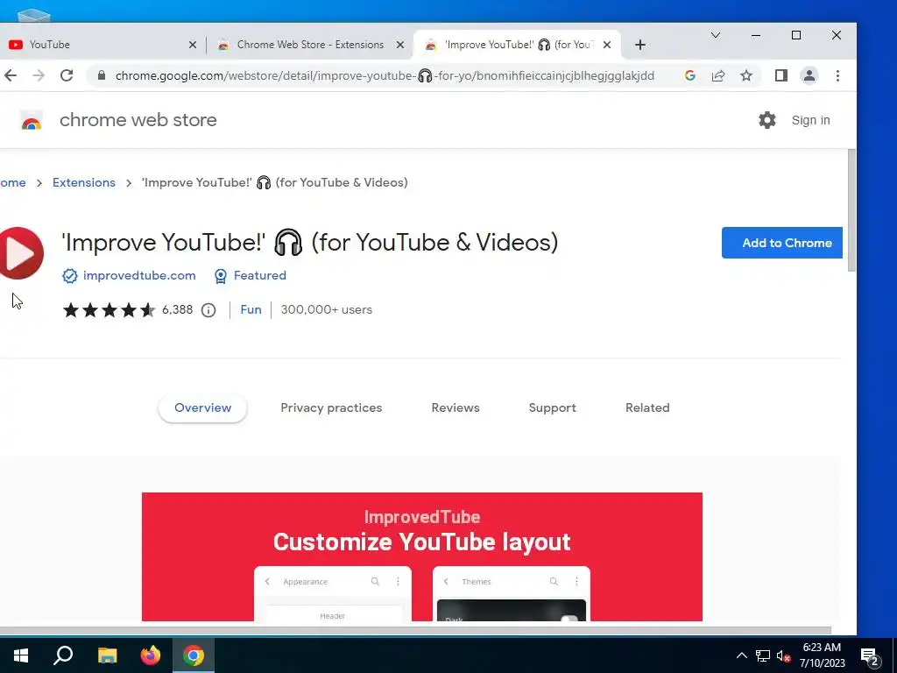The height and width of the screenshot is (673, 897).
Task: Launch Firefox from taskbar
Action: click(x=151, y=655)
